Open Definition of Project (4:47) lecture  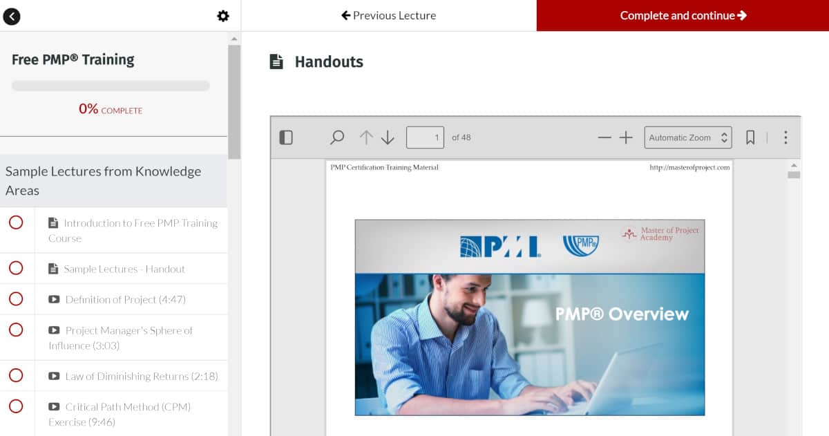(117, 299)
